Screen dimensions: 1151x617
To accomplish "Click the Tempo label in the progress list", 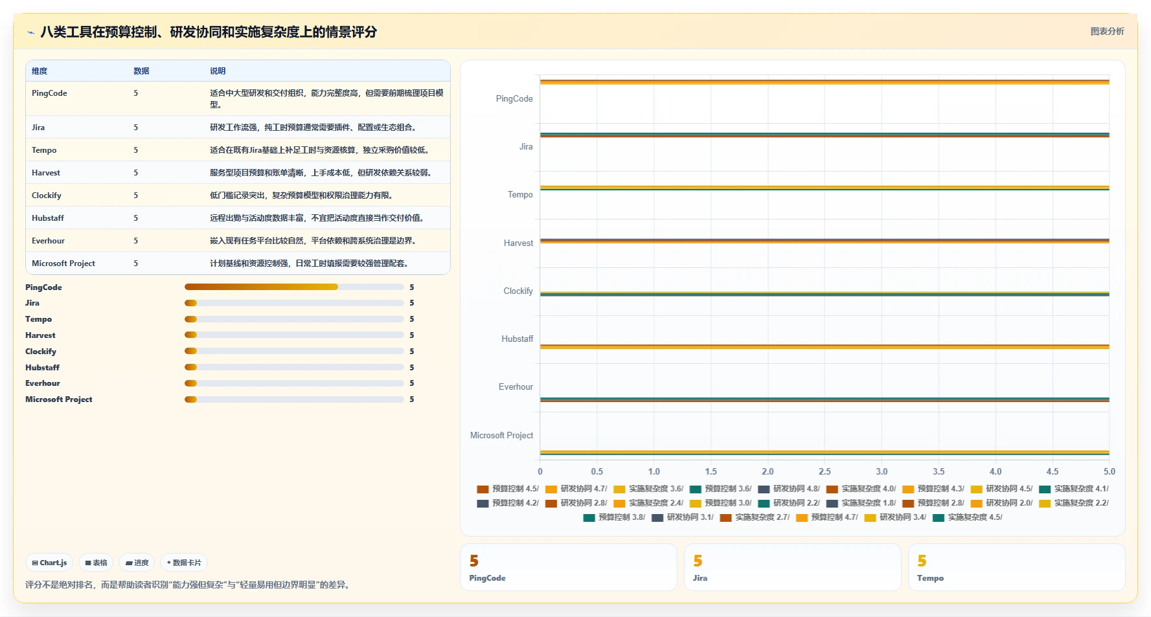I will click(x=39, y=319).
